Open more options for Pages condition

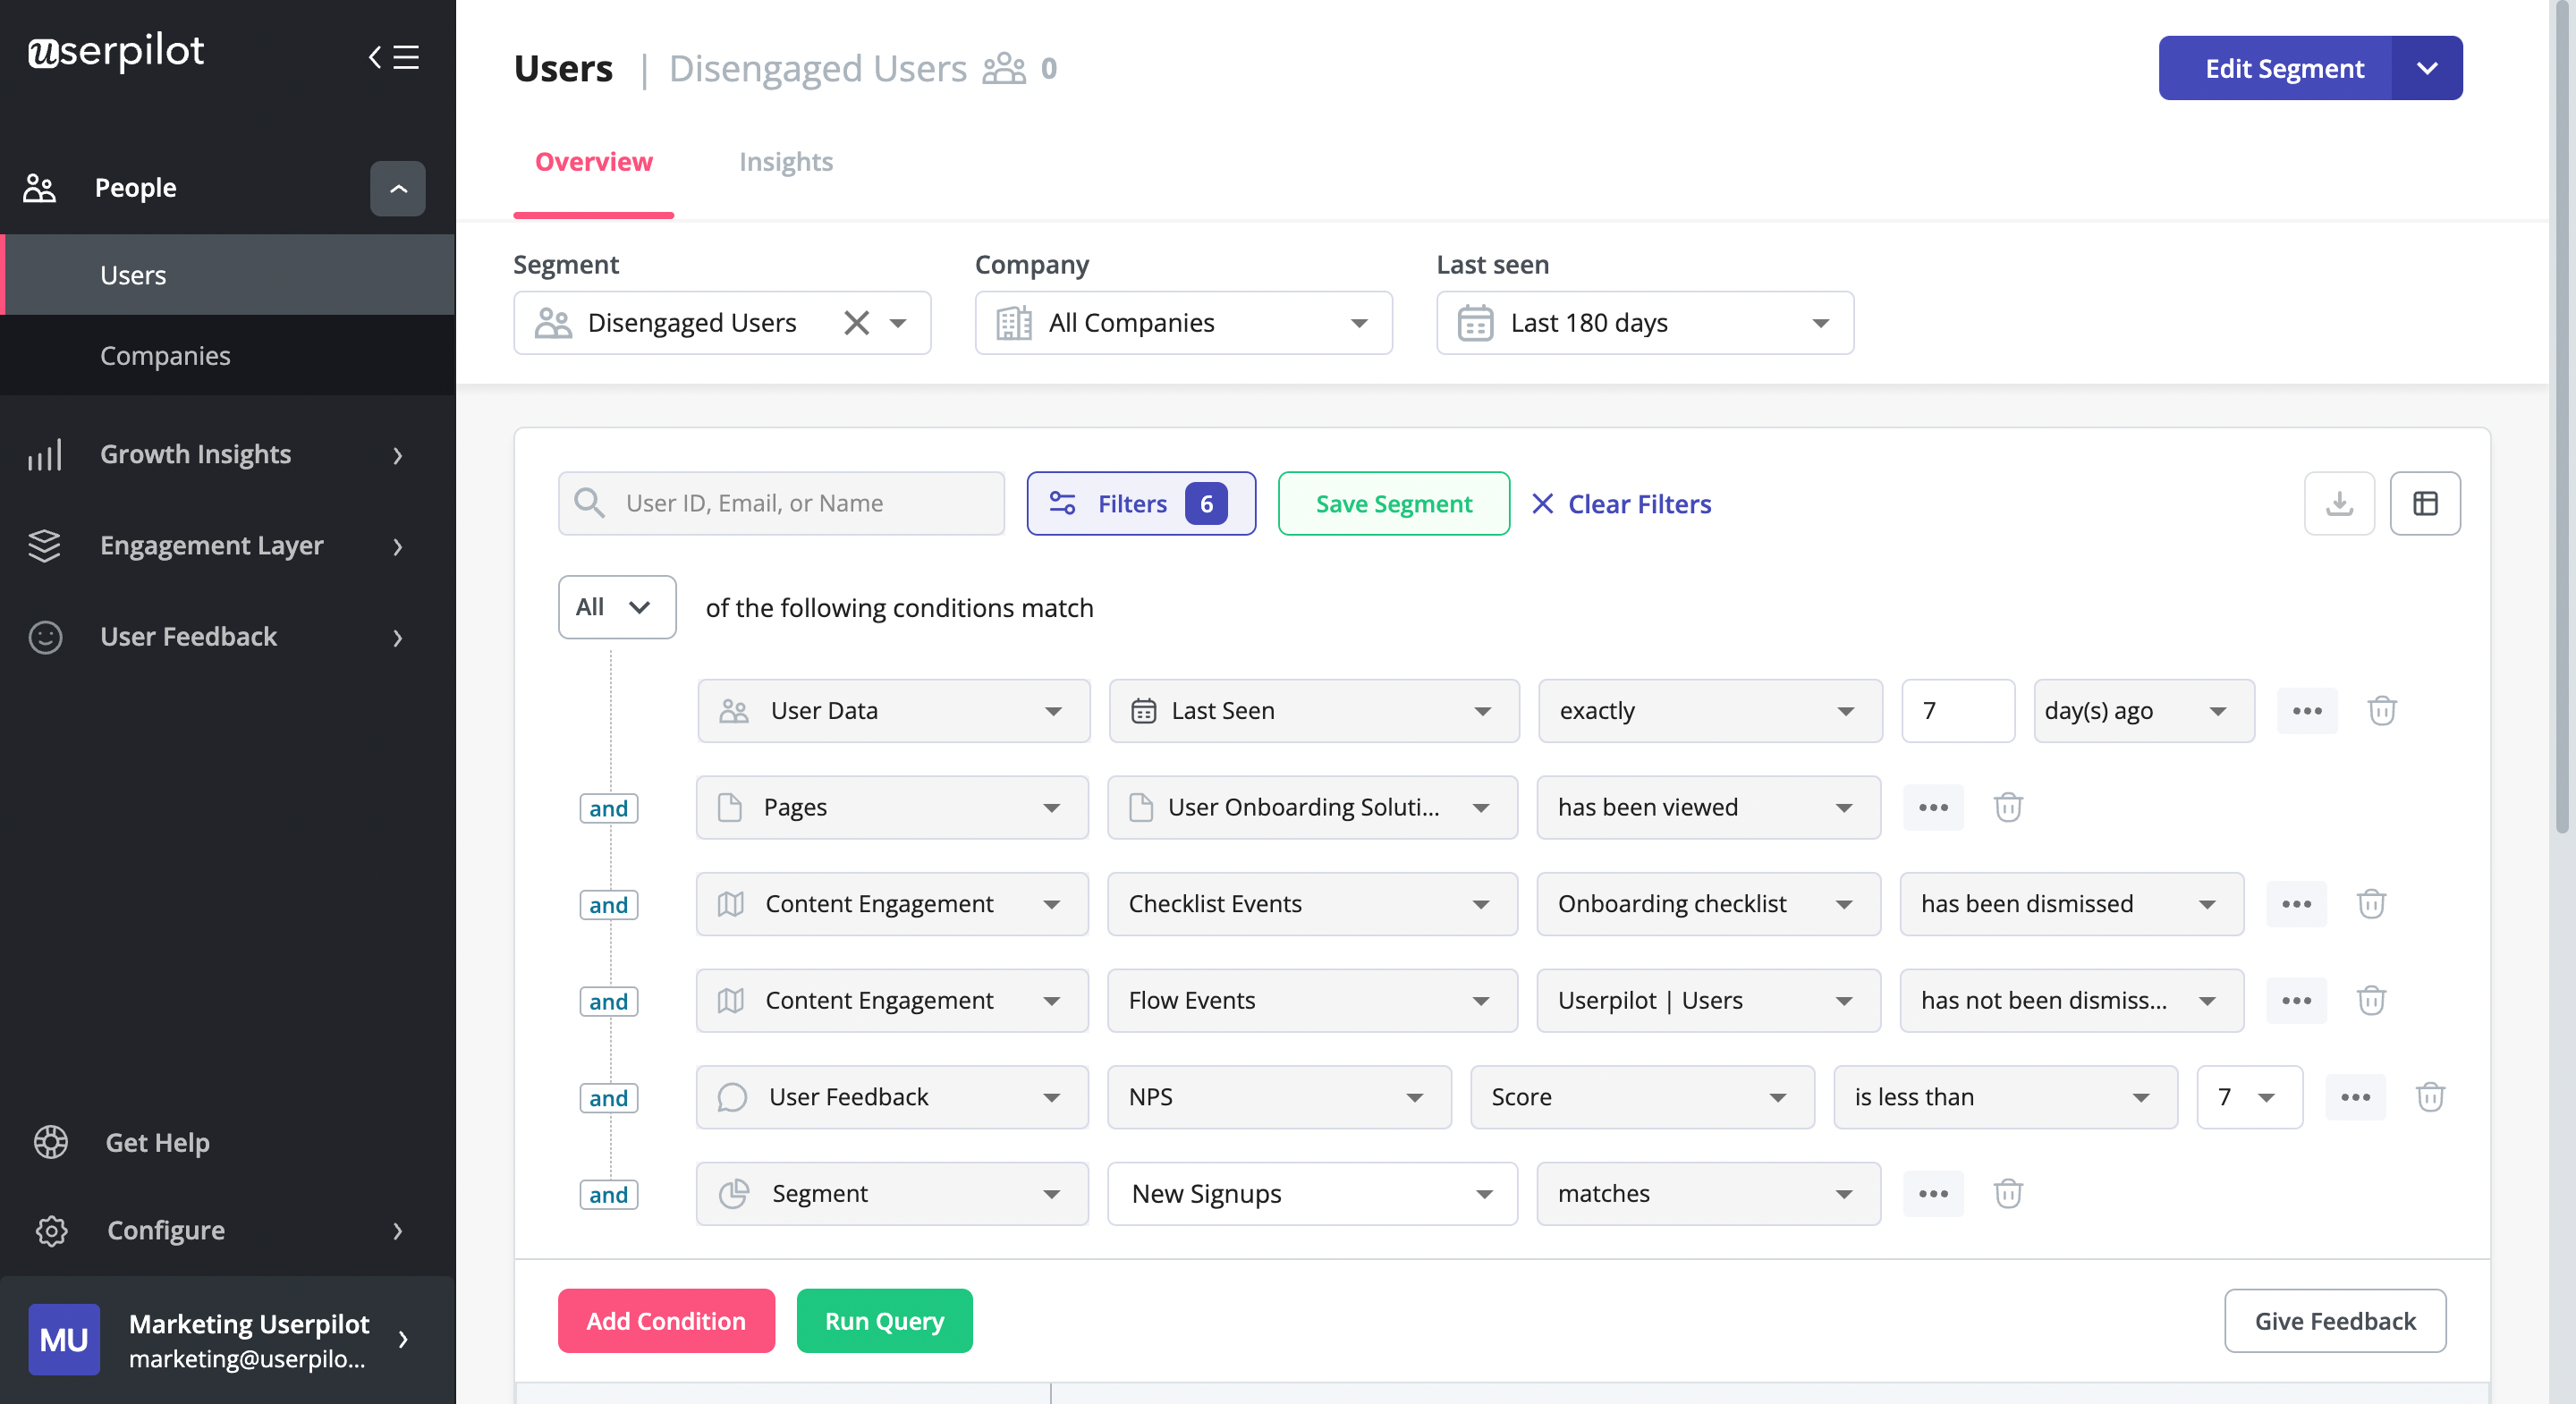tap(1932, 807)
